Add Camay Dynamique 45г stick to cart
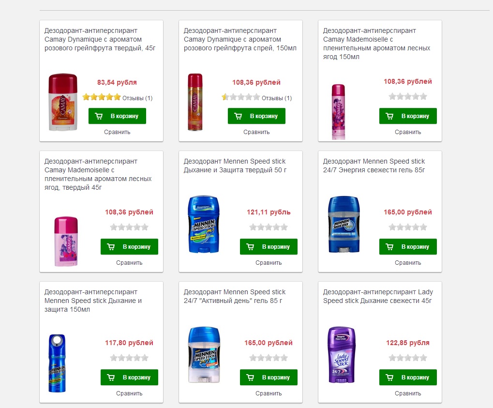The height and width of the screenshot is (408, 493). (117, 116)
